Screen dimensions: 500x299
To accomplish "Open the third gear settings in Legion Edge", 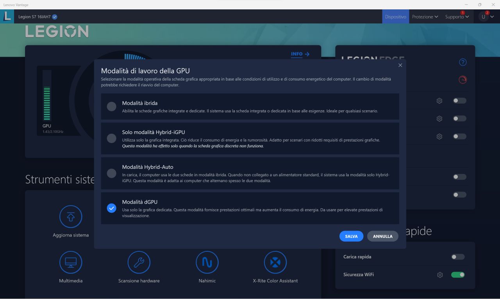I will [x=439, y=136].
